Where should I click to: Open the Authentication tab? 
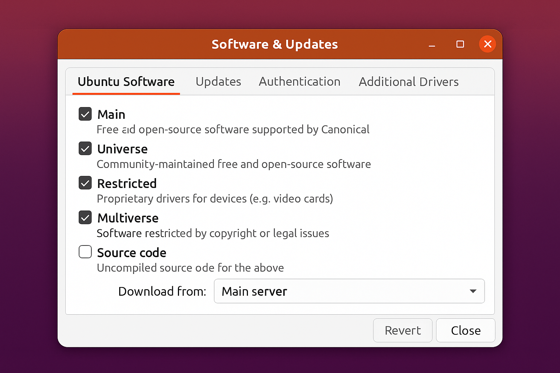tap(299, 82)
